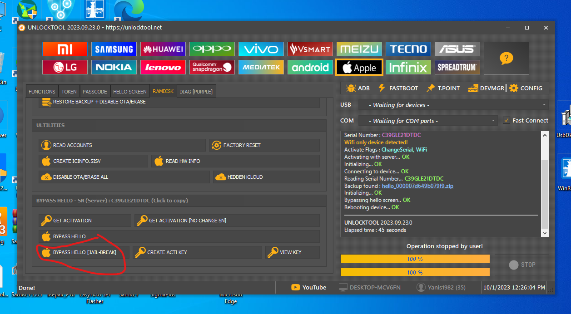Select the ASUS brand tile
Viewport: 571px width, 314px height.
tap(457, 49)
